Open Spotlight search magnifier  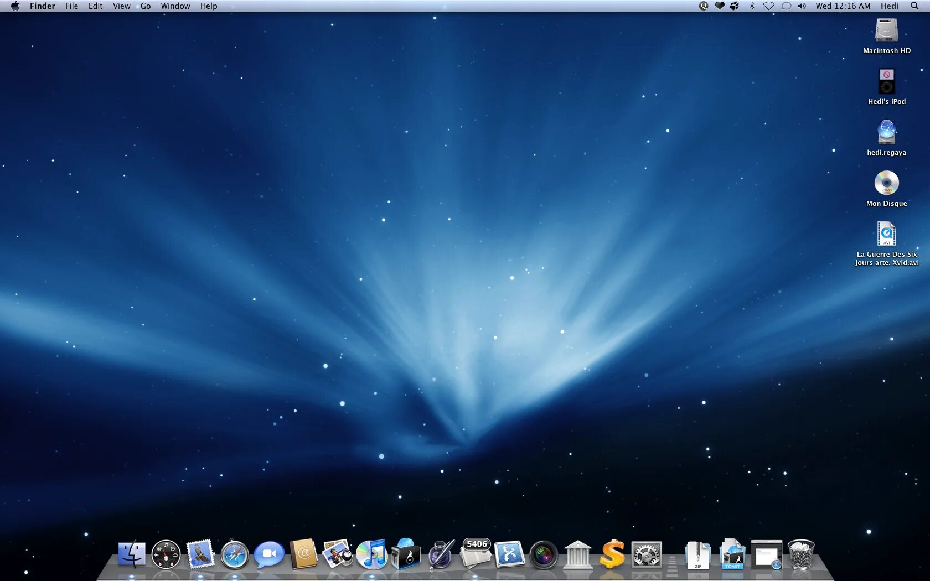[914, 6]
